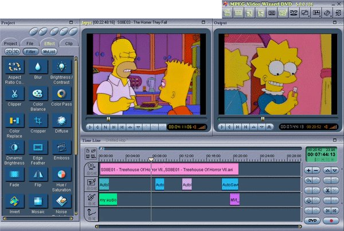Click the cut X button by timeline
This screenshot has height=231, width=344.
[x=327, y=190]
